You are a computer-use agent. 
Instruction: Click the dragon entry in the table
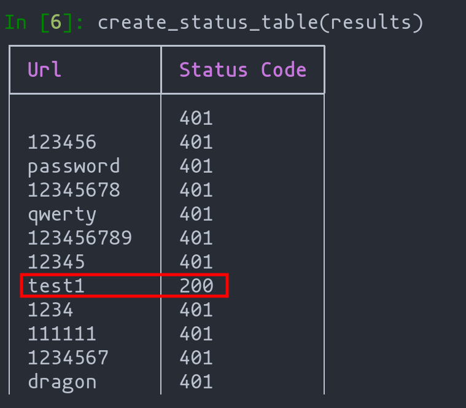(62, 382)
